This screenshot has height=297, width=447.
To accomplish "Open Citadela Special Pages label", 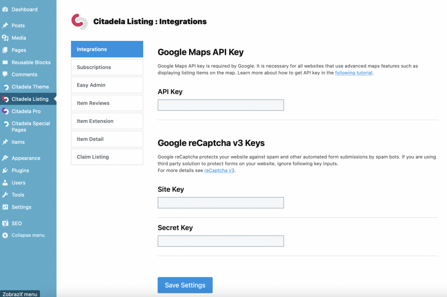I will click(31, 127).
